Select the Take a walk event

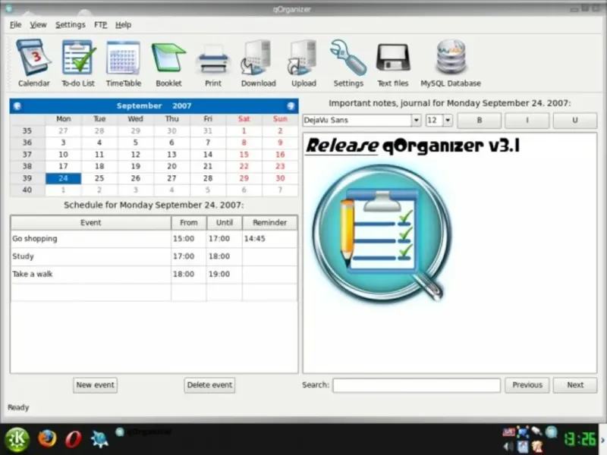pos(90,275)
